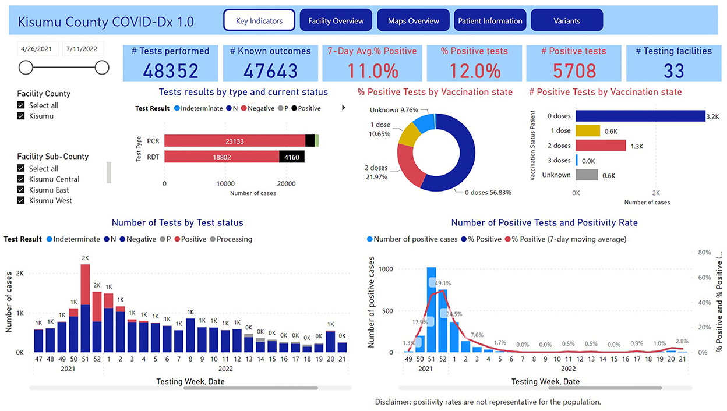Screen dimensions: 727x411
Task: Click the 0 doses bar showing 3.2K
Action: pos(640,116)
